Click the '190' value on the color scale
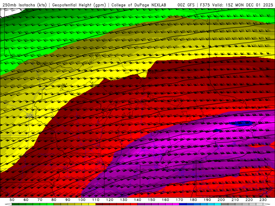Image resolution: width=275 pixels, height=206 pixels. [x=207, y=200]
